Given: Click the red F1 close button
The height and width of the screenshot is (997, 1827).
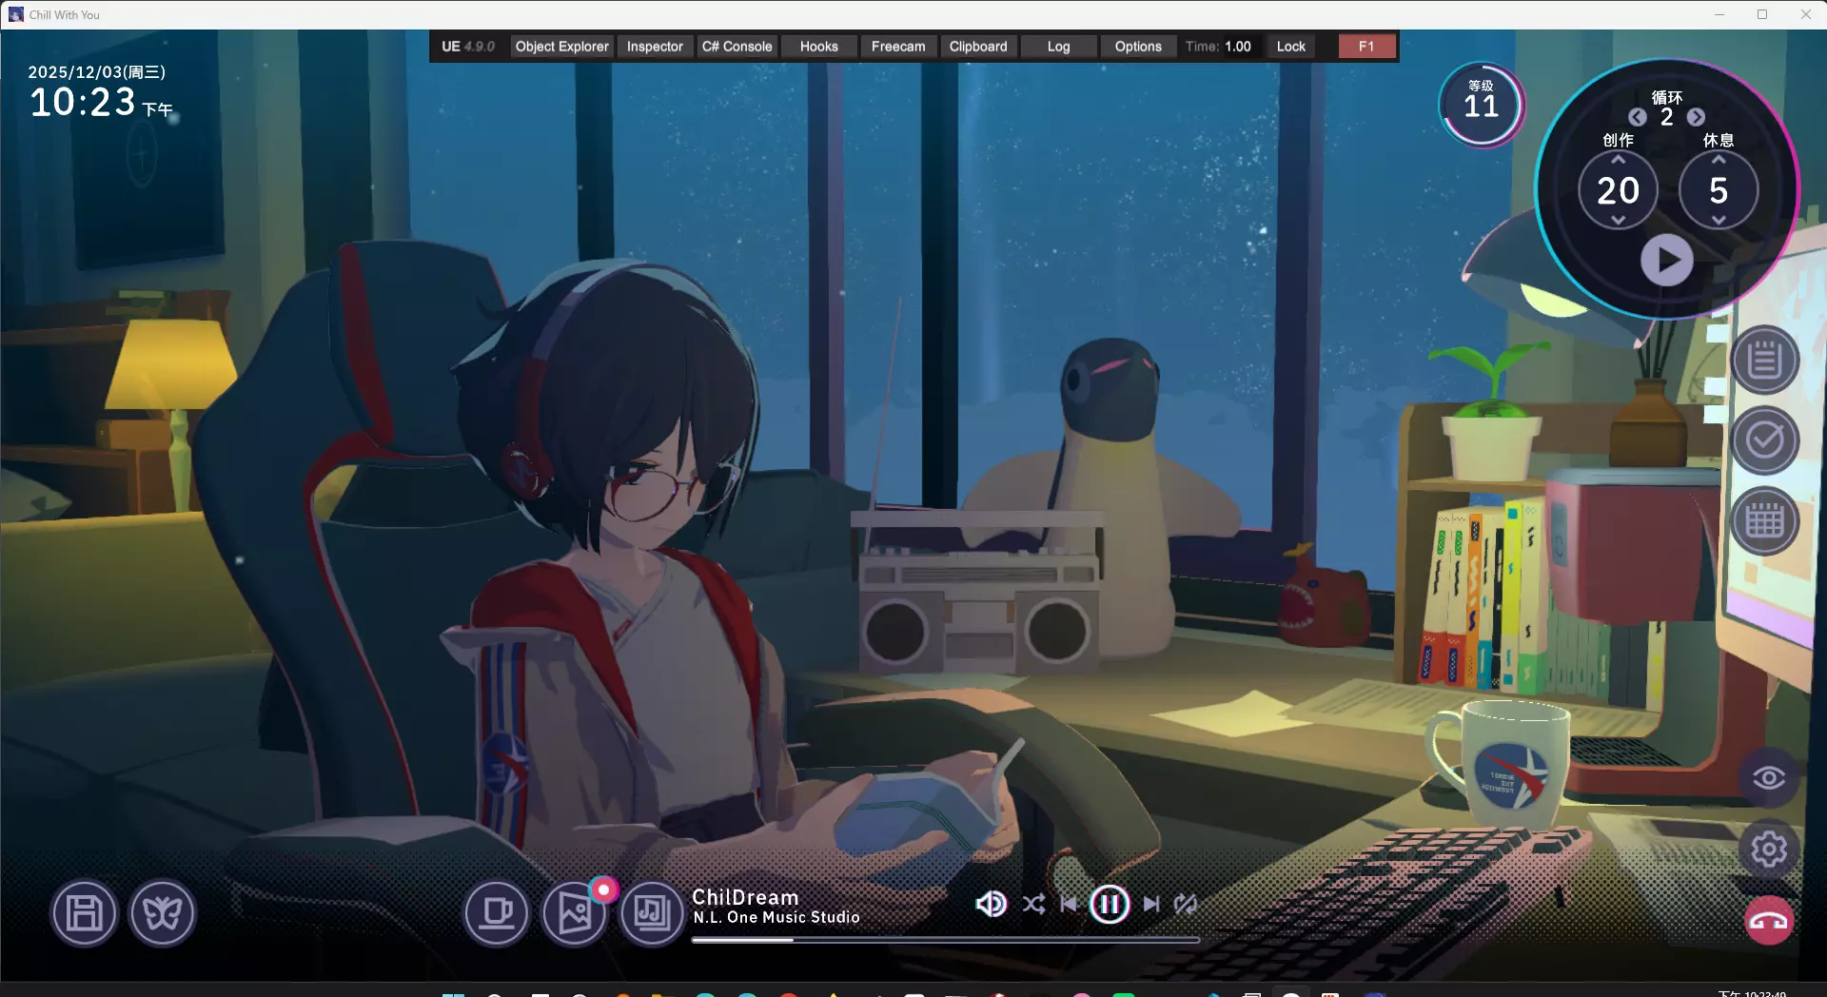Looking at the screenshot, I should click(x=1366, y=47).
